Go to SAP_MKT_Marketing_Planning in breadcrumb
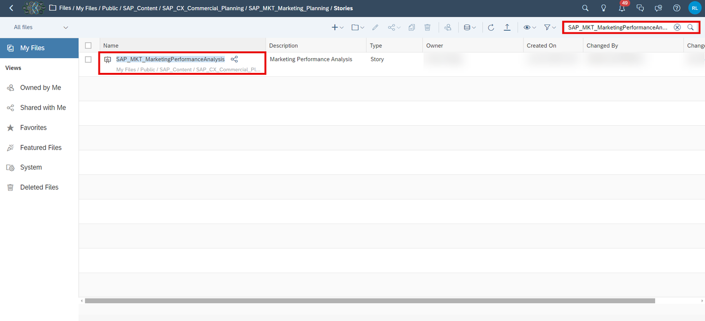 (289, 8)
